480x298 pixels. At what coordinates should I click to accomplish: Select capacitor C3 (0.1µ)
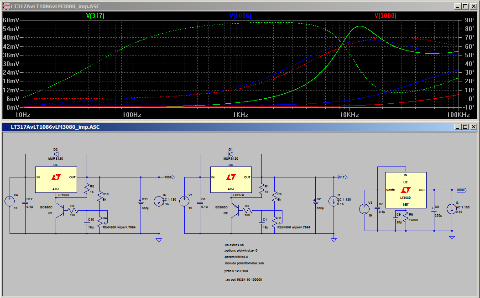pyautogui.click(x=200, y=203)
